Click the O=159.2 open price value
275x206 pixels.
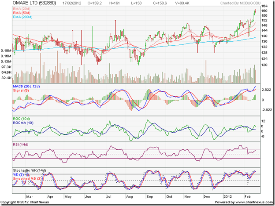[x=94, y=3]
